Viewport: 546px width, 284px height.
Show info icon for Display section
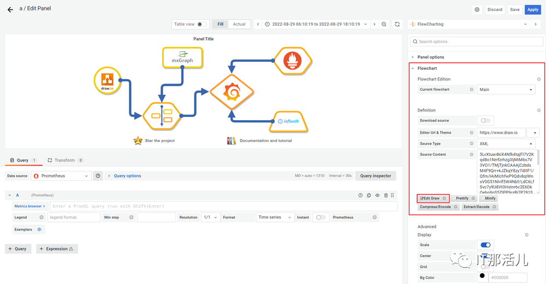[526, 235]
